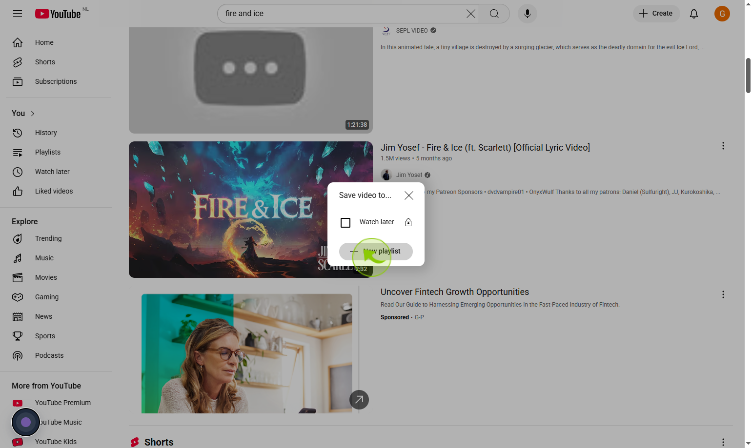Click the Home sidebar icon
This screenshot has height=448, width=752.
18,42
